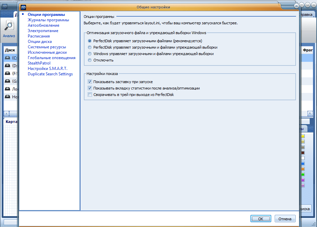Open Системные ресурсы settings
Viewport: 317px width, 227px height.
pos(47,47)
